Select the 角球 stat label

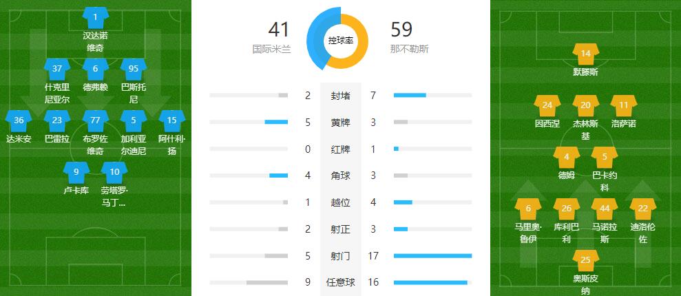tap(340, 176)
